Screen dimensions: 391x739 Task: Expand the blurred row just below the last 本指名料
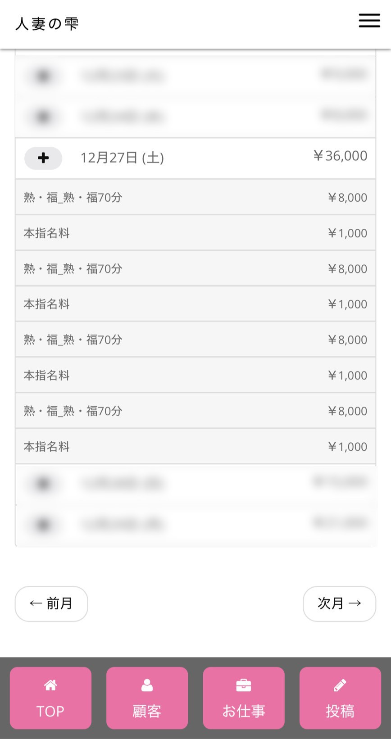[x=43, y=484]
